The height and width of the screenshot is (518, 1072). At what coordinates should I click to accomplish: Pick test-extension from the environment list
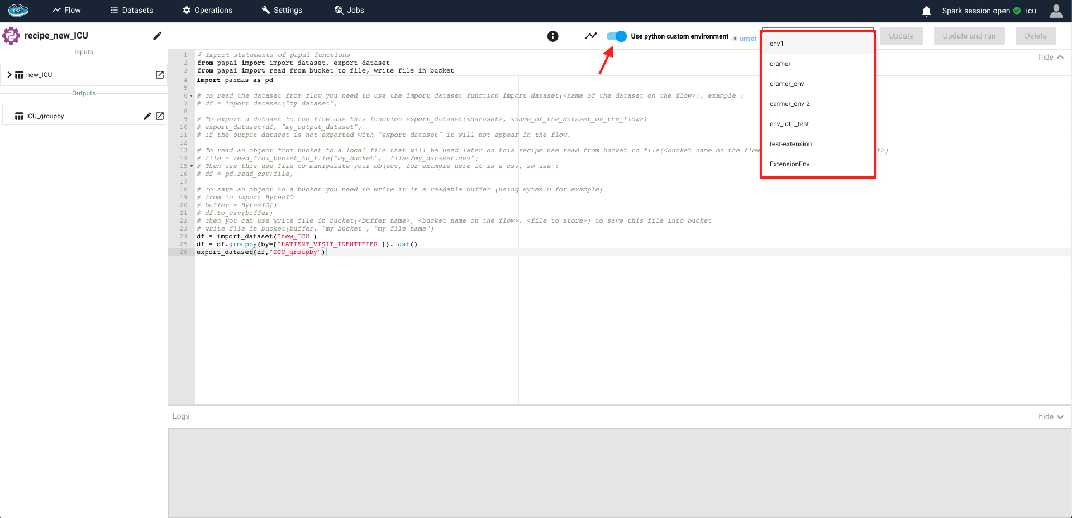pyautogui.click(x=790, y=144)
